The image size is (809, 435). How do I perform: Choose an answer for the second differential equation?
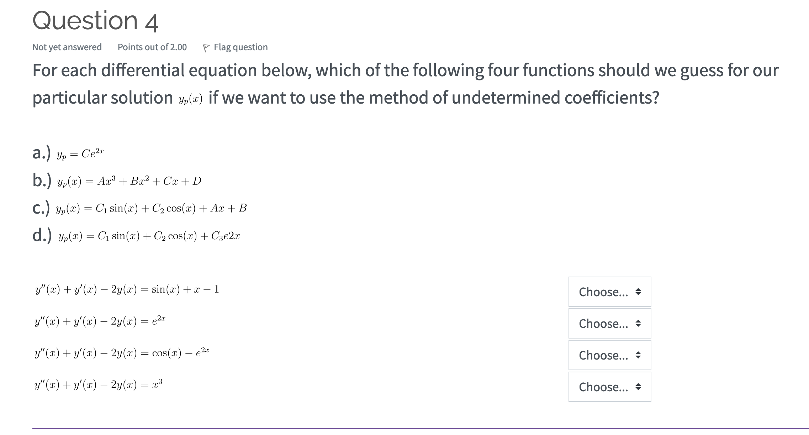(x=609, y=323)
